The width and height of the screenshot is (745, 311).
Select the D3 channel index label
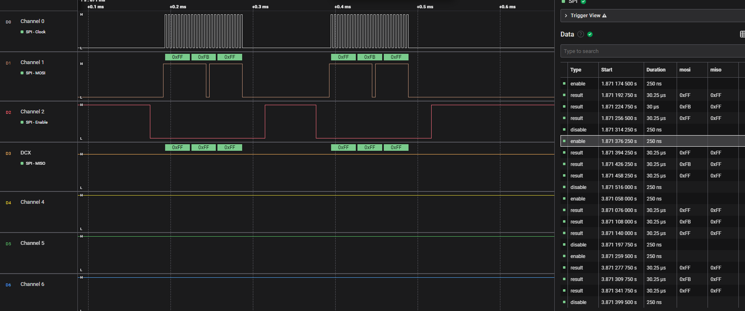[x=8, y=154]
